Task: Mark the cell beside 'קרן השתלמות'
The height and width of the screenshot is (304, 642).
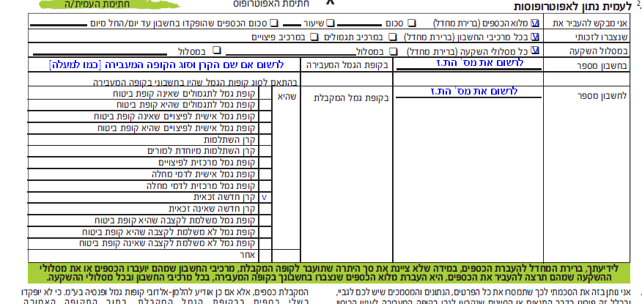Action: click(x=265, y=141)
